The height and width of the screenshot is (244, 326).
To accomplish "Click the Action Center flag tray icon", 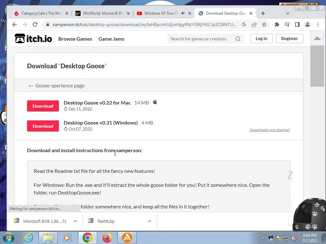I will click(278, 238).
